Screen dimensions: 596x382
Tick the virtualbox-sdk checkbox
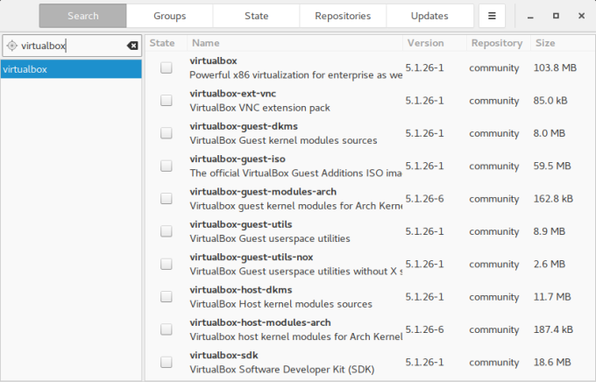167,362
